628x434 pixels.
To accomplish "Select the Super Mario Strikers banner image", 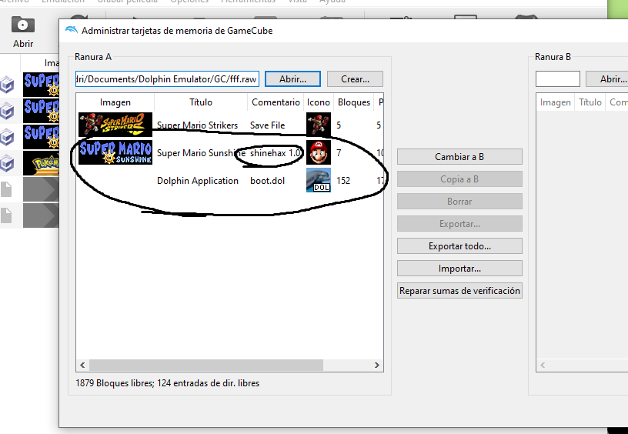I will 115,125.
